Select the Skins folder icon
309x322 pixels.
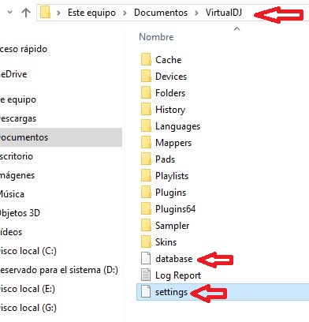tap(146, 241)
